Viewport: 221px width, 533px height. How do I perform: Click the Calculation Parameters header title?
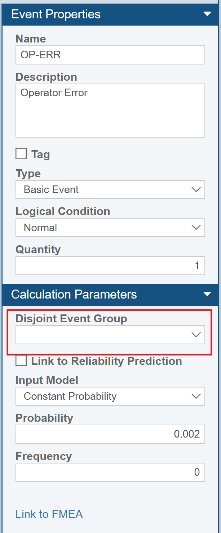pyautogui.click(x=74, y=294)
